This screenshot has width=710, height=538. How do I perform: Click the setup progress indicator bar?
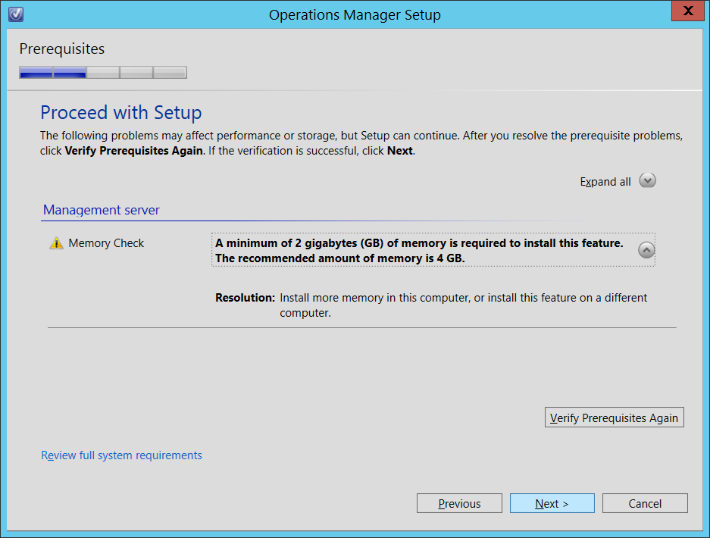click(x=103, y=72)
